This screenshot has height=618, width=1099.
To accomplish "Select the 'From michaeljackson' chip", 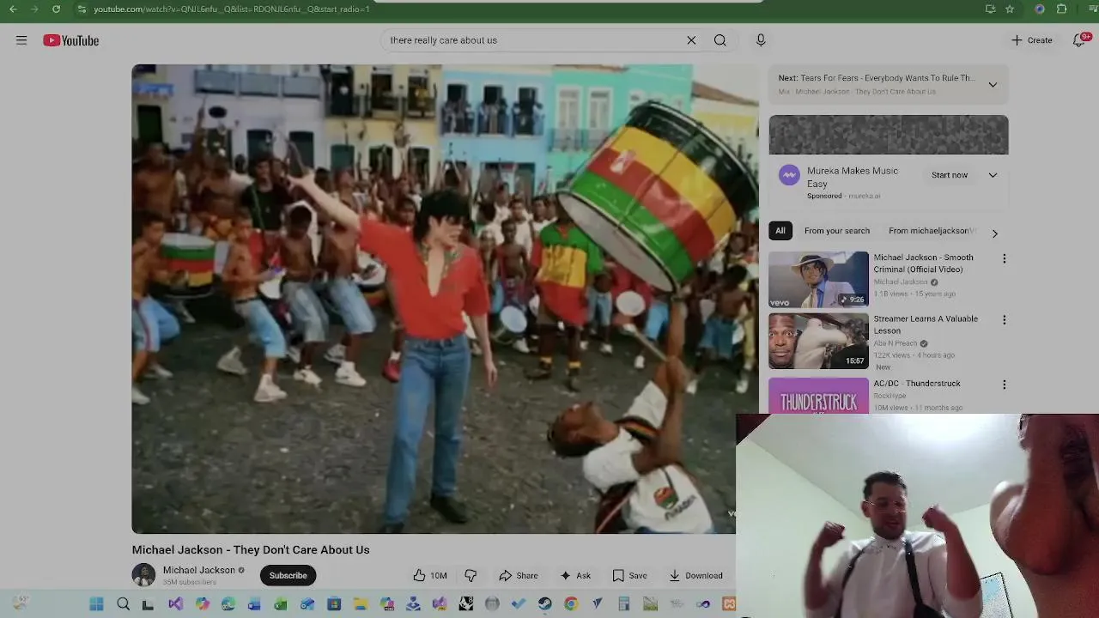I will (932, 231).
